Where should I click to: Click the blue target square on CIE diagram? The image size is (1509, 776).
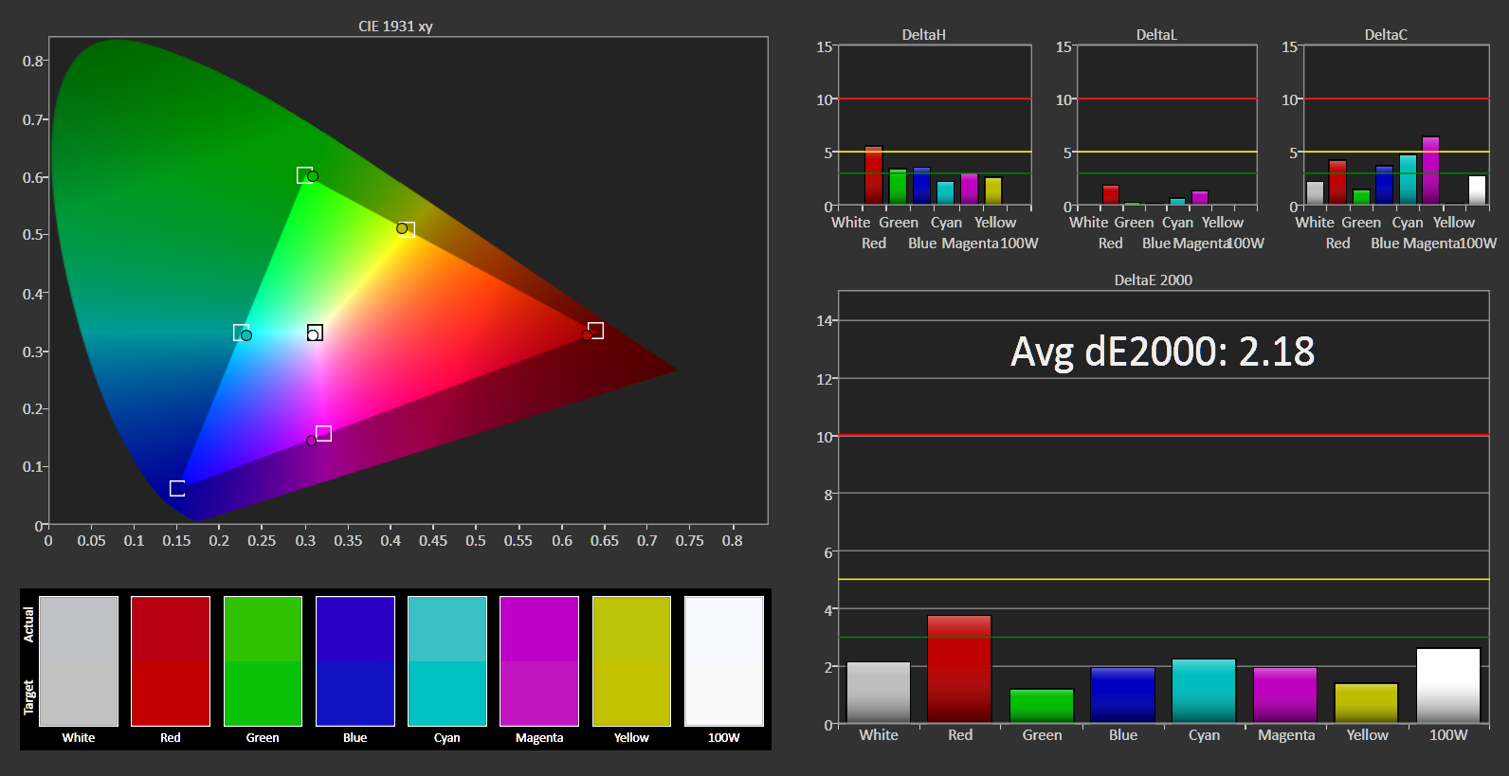coord(177,489)
